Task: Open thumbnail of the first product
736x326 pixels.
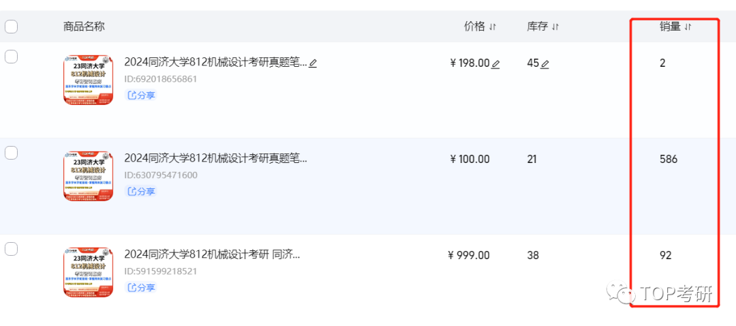Action: pos(88,80)
